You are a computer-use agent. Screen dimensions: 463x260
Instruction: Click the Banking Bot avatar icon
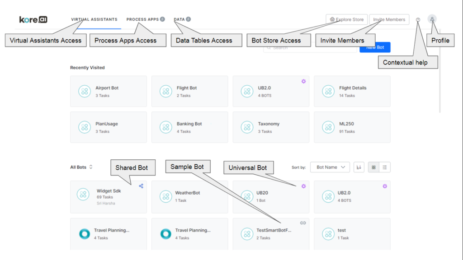coord(165,127)
